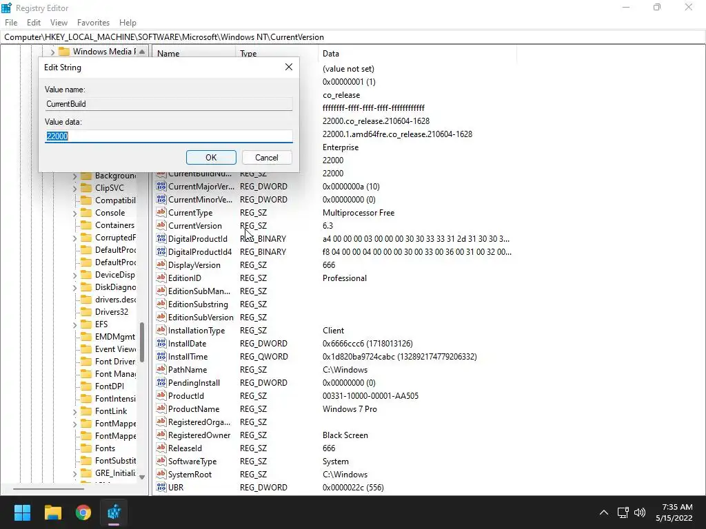This screenshot has width=706, height=529.
Task: Click the folder icon of Fonts key
Action: coord(86,448)
